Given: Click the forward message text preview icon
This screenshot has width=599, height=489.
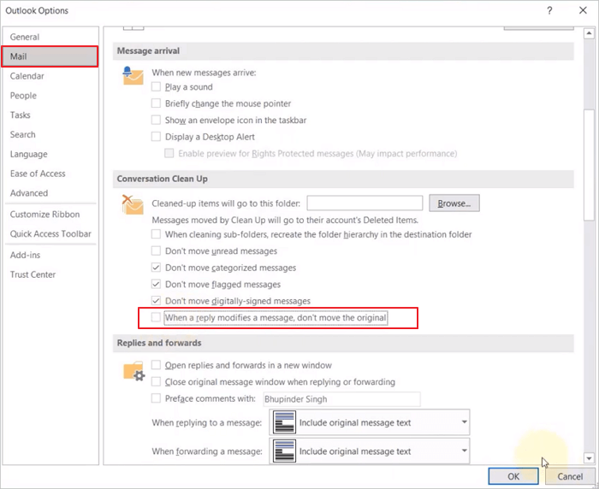Looking at the screenshot, I should pyautogui.click(x=285, y=451).
